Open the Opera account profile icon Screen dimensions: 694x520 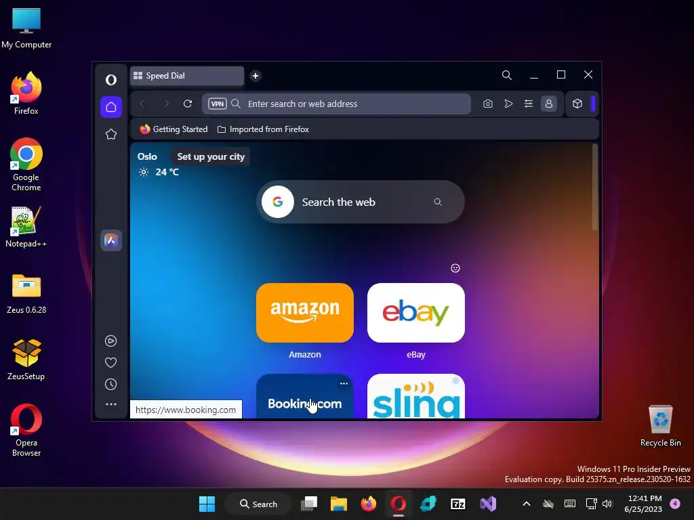(549, 104)
